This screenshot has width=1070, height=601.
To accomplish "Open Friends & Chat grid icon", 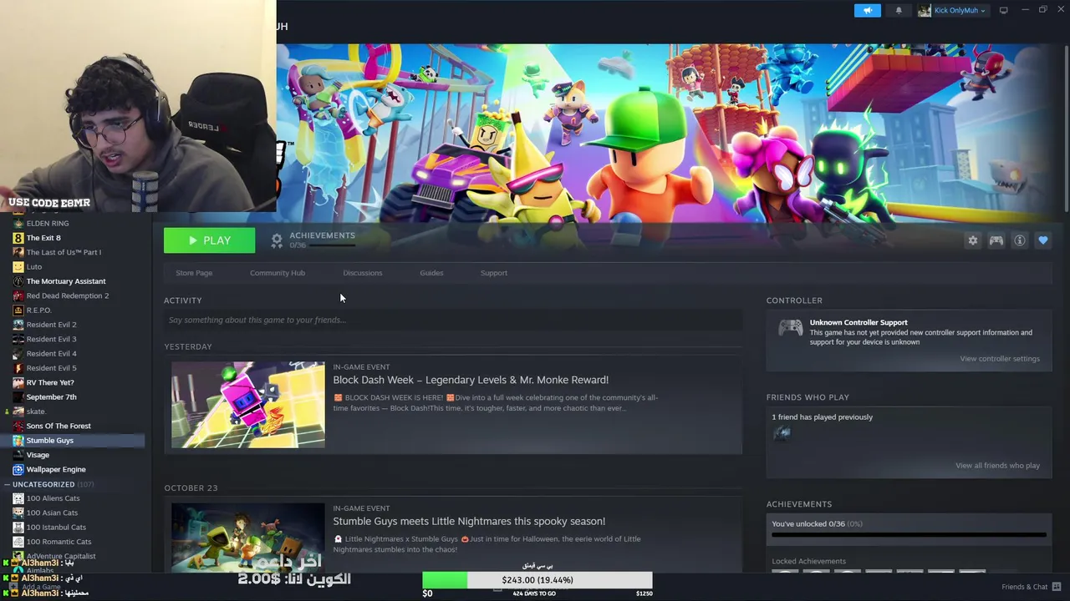I will (1057, 587).
